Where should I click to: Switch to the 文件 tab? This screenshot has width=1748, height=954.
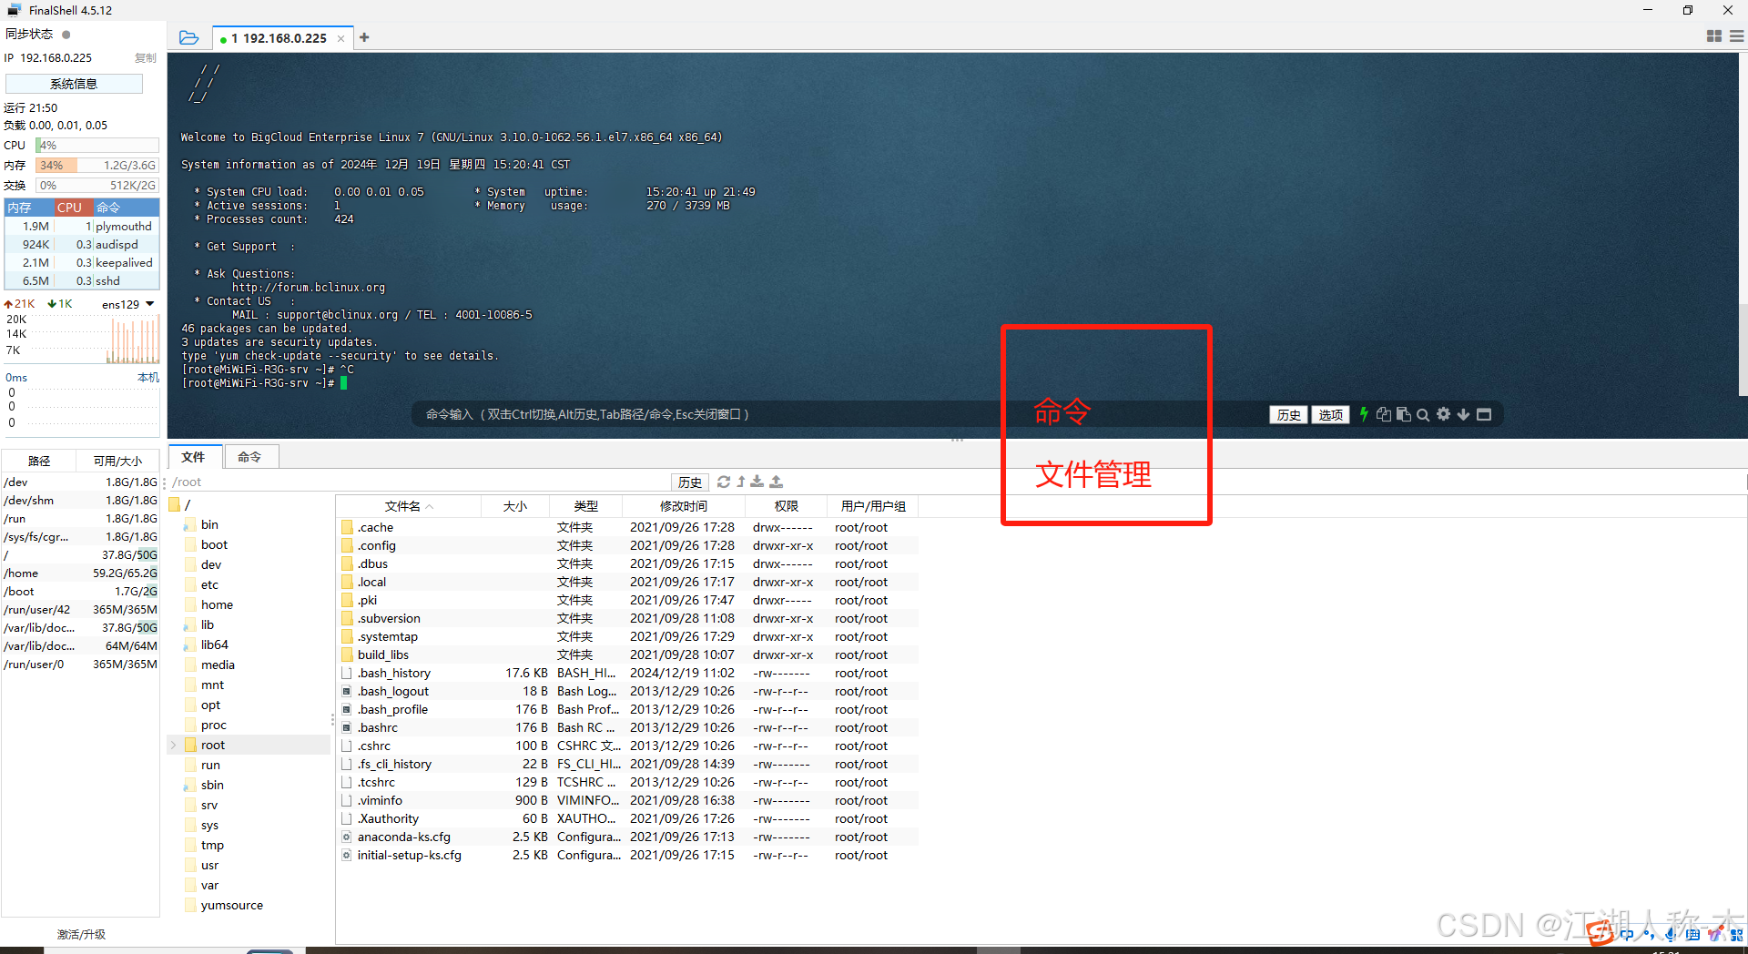pos(193,457)
